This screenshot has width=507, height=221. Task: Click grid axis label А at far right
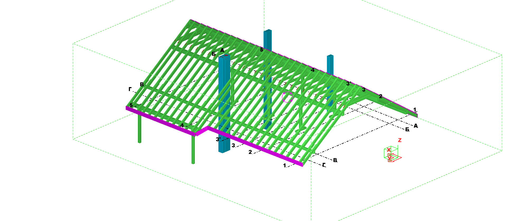(416, 126)
